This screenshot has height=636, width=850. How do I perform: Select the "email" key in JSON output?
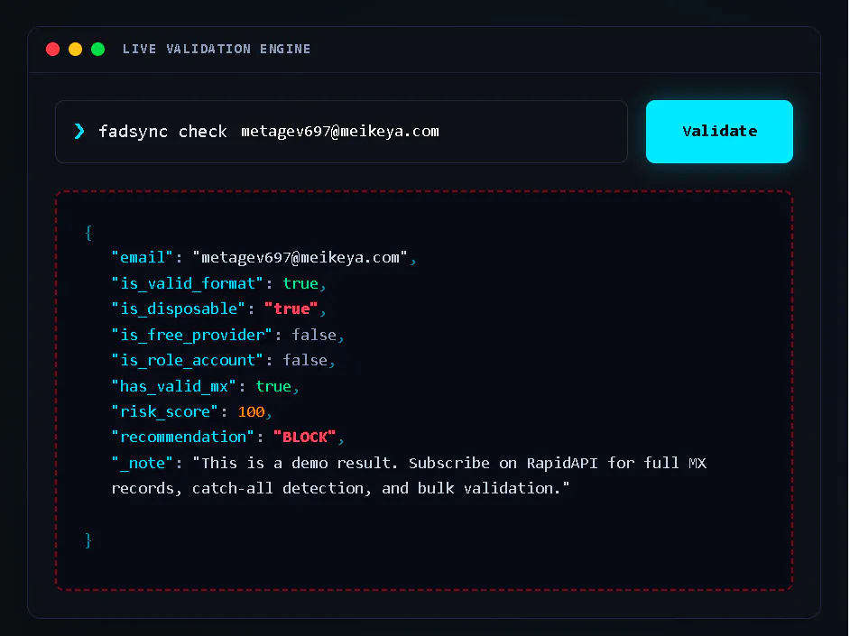click(142, 257)
